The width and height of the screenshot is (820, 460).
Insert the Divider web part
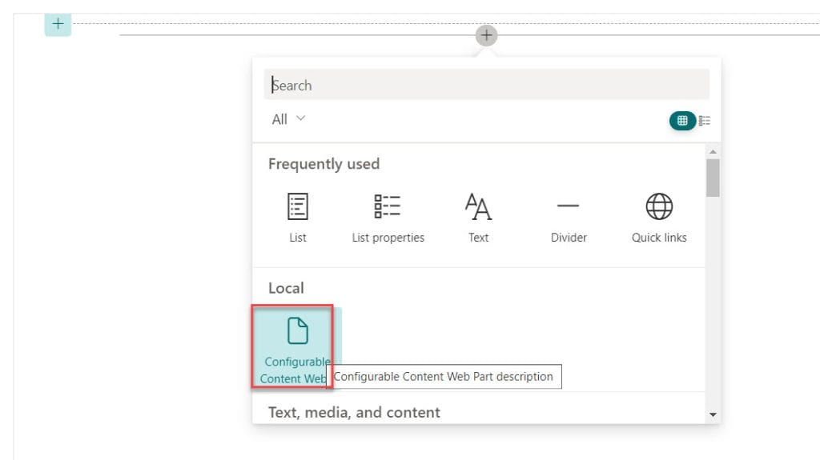pos(569,218)
